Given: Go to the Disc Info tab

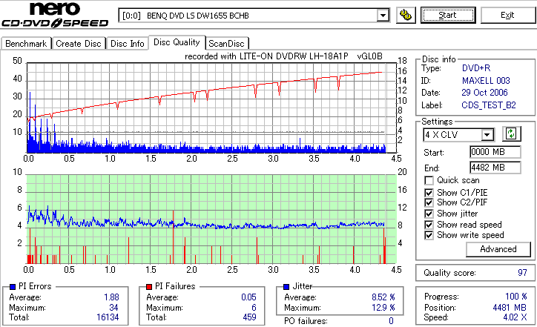Looking at the screenshot, I should tap(127, 44).
